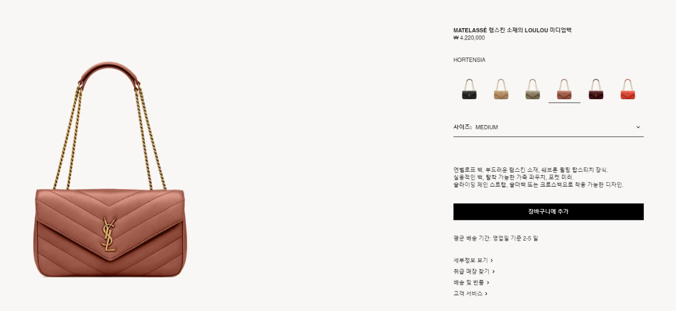The width and height of the screenshot is (676, 311).
Task: Add the bag with 장바구니에 추가 button
Action: point(548,212)
